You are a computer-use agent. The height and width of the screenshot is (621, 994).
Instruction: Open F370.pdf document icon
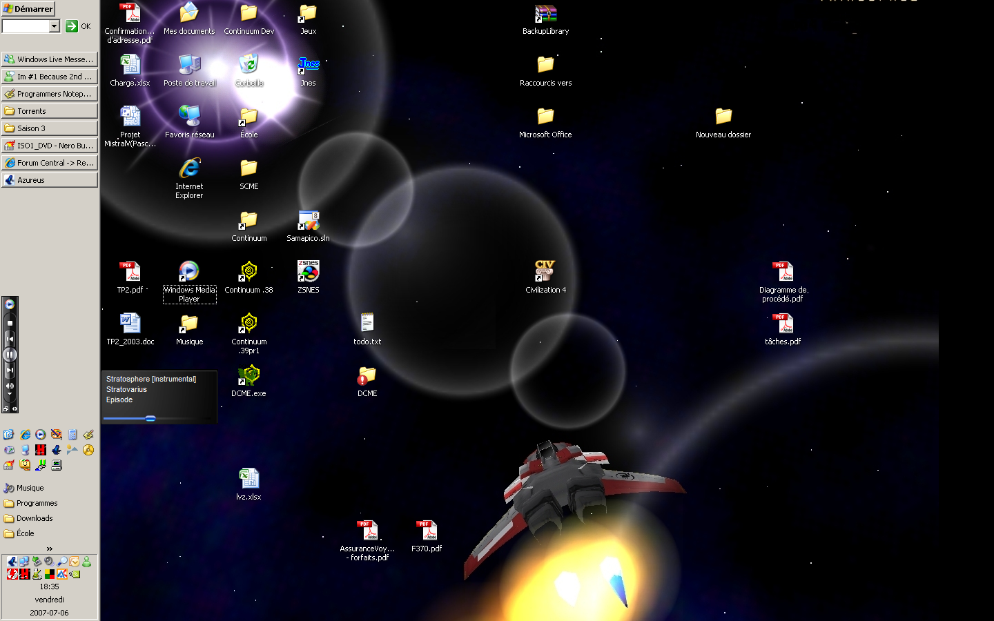[427, 536]
